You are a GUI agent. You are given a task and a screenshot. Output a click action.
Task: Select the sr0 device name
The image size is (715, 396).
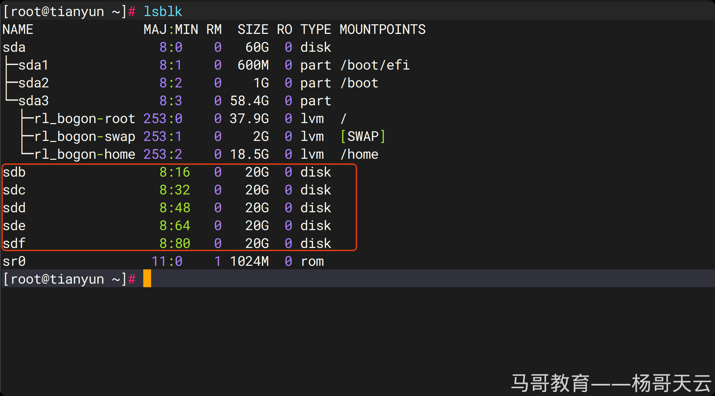tap(14, 262)
